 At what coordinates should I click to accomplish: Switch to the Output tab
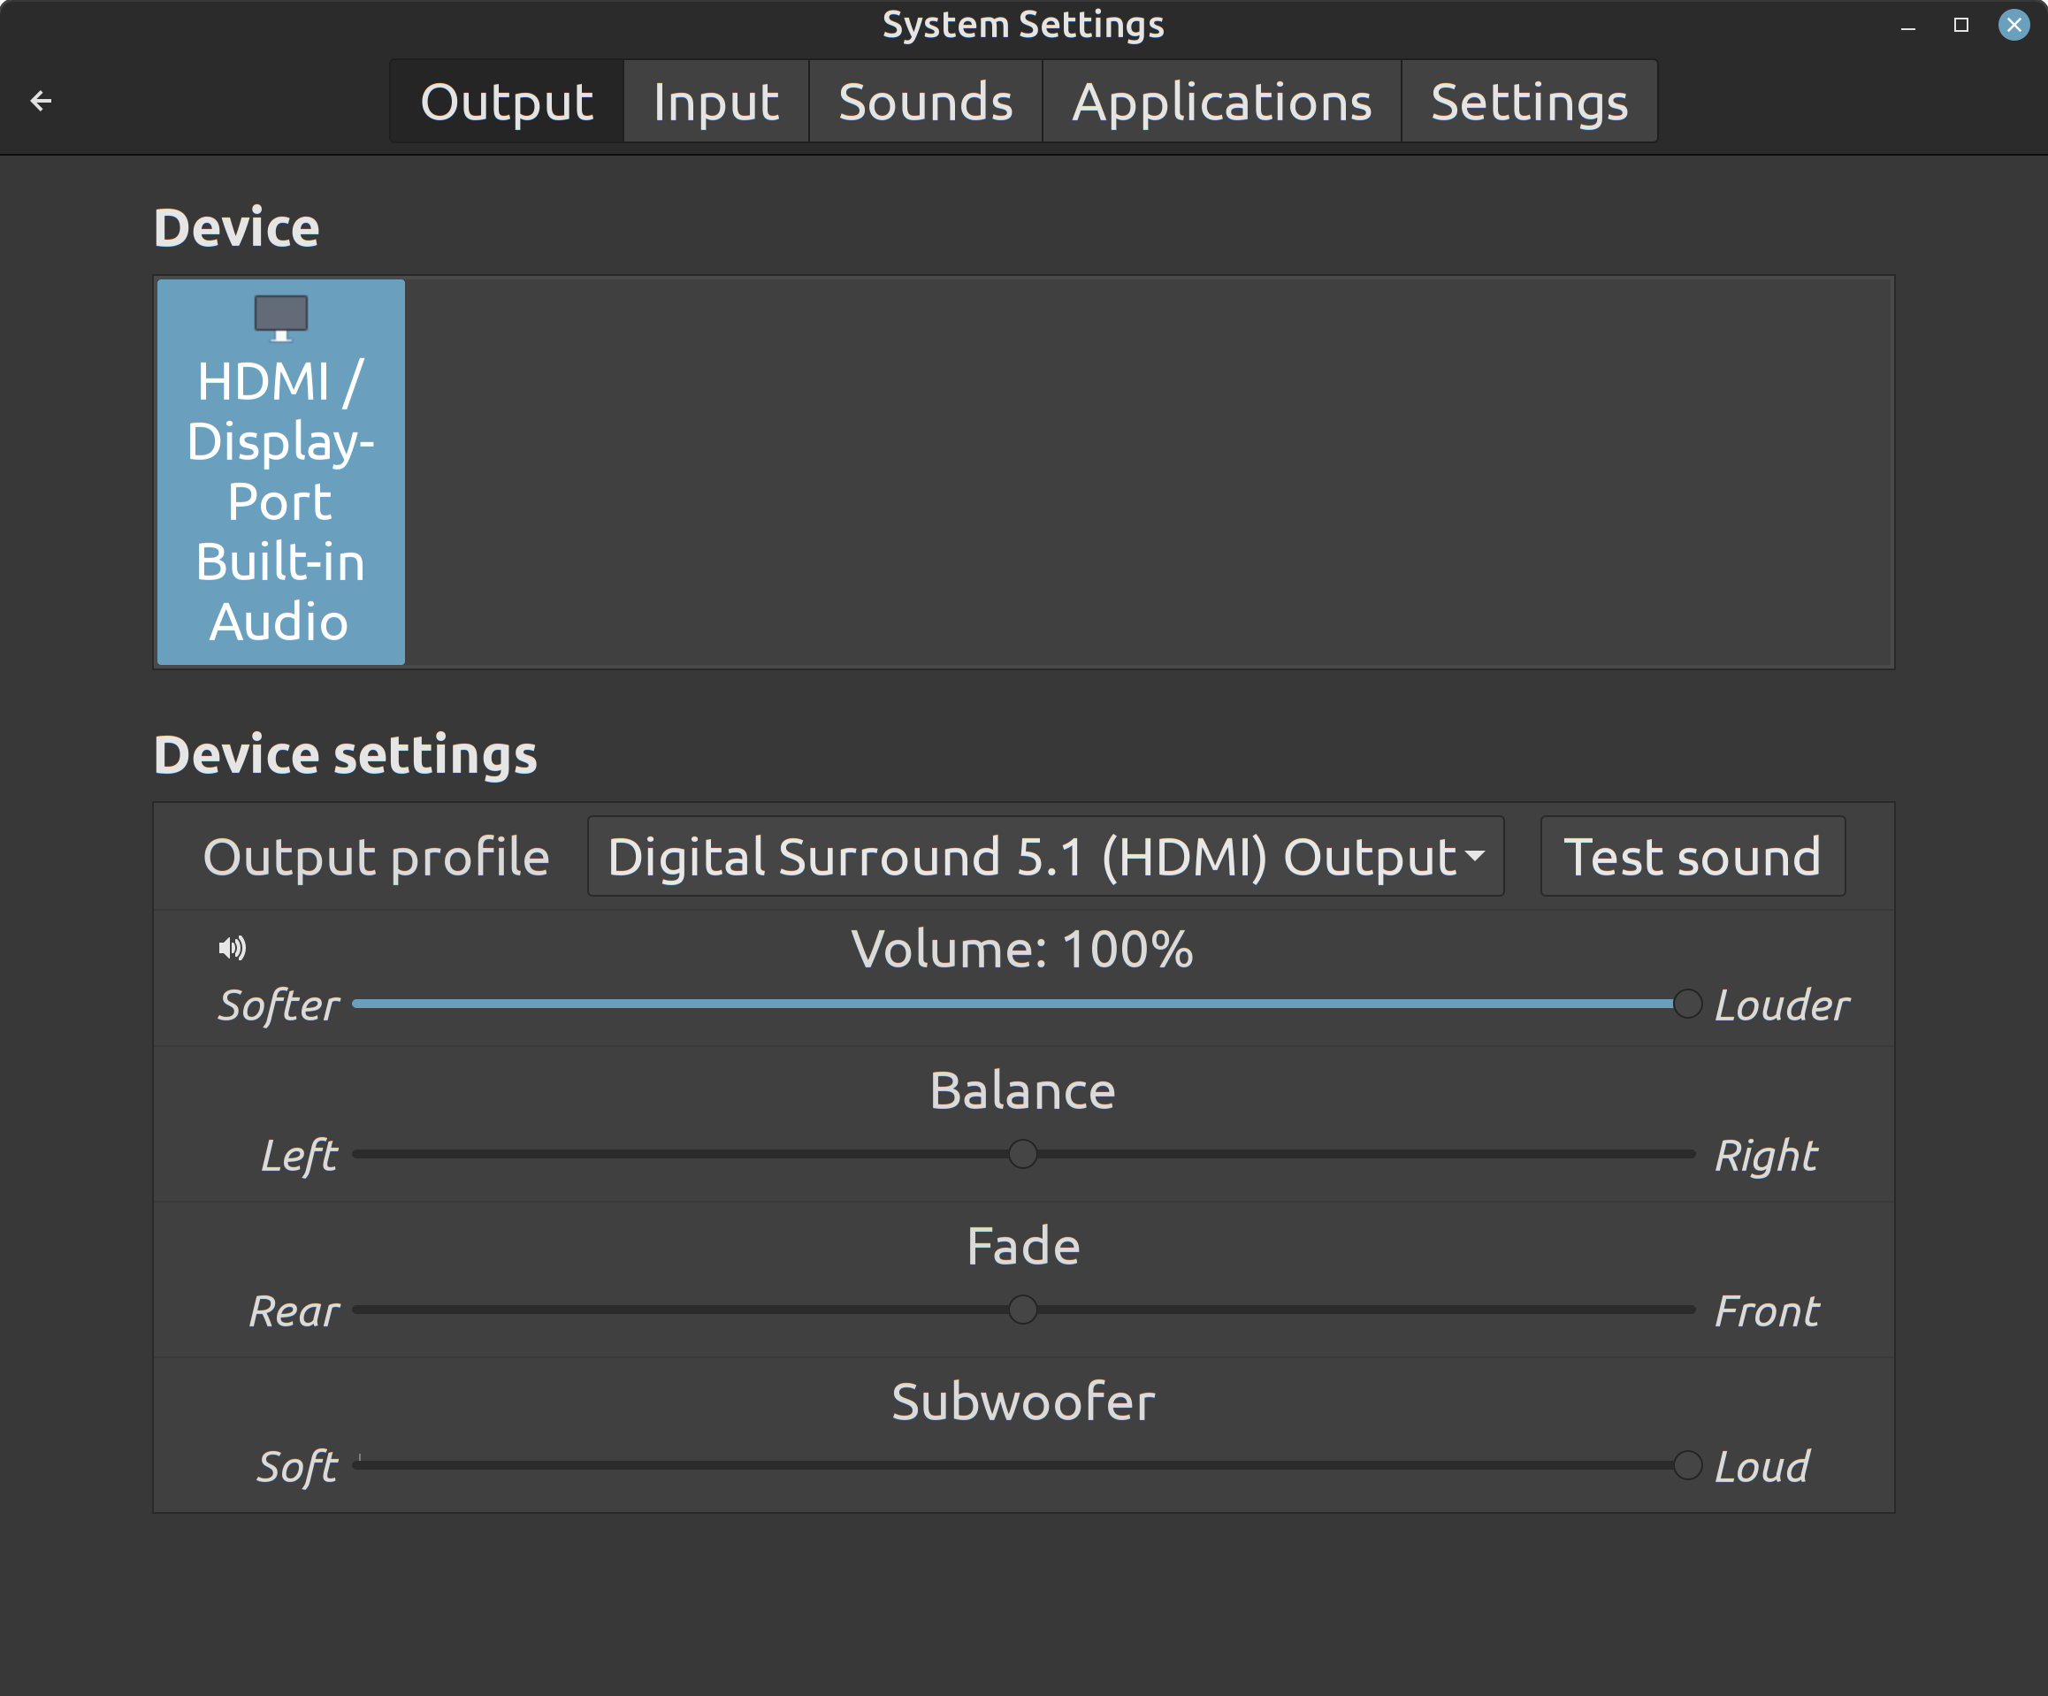[507, 102]
